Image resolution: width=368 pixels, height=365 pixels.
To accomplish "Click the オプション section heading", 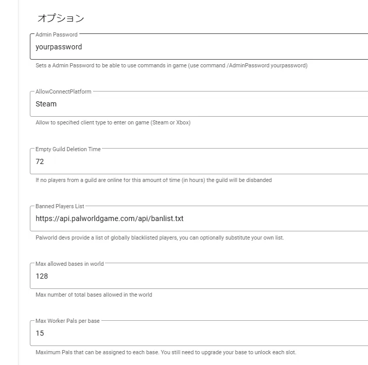I will 61,19.
